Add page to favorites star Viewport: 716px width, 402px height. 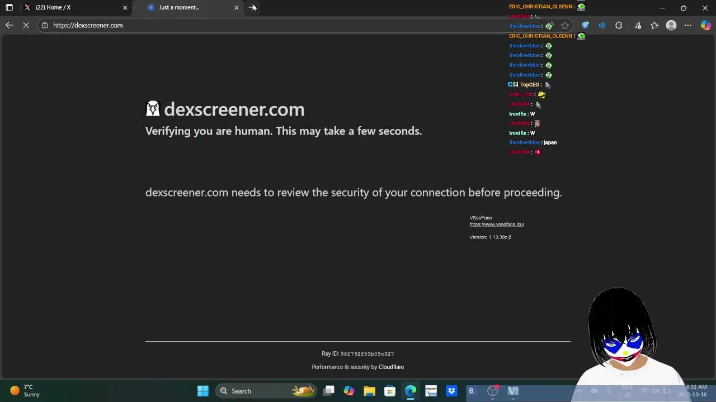tap(565, 25)
